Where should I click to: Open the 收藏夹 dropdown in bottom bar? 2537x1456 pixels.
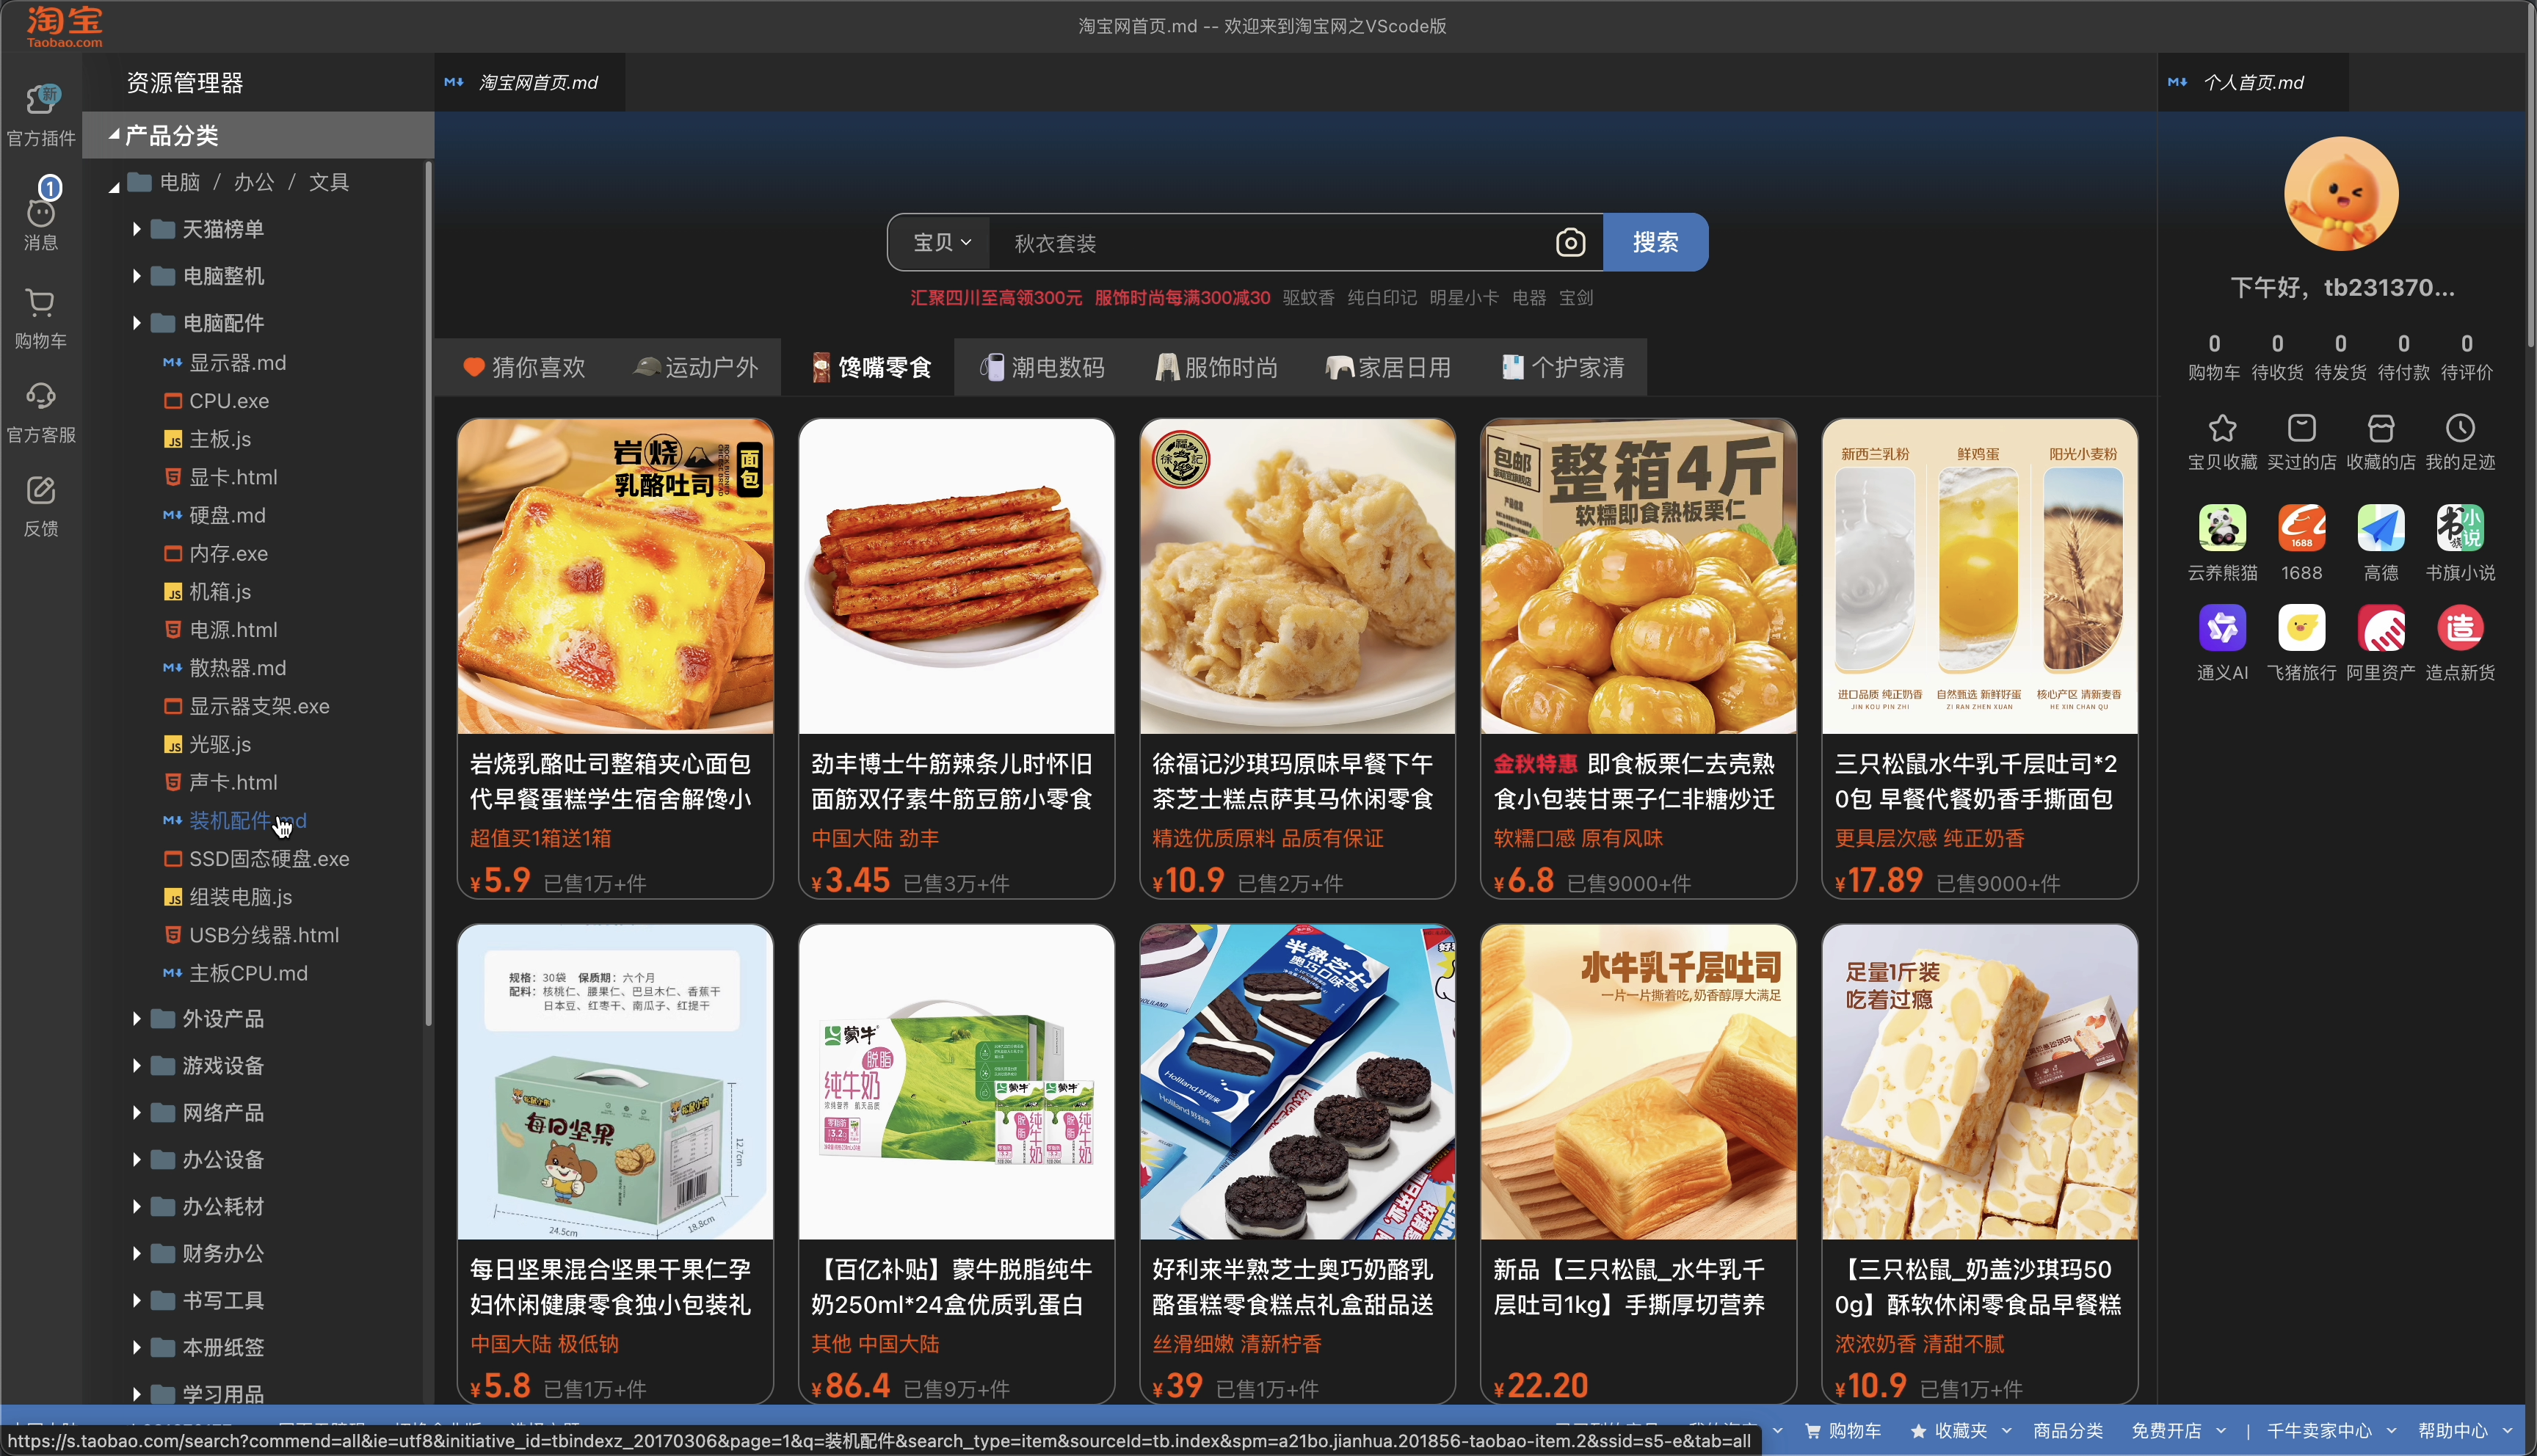point(1960,1431)
